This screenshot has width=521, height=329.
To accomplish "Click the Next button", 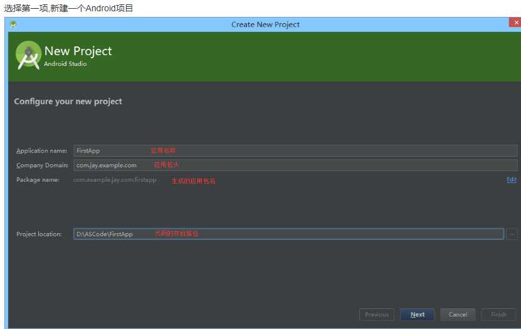I will pyautogui.click(x=418, y=315).
